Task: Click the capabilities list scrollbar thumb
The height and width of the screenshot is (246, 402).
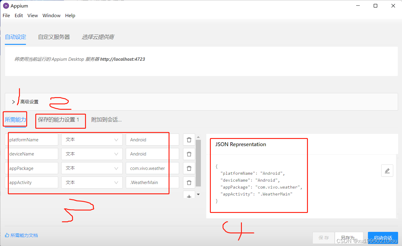Action: click(198, 163)
